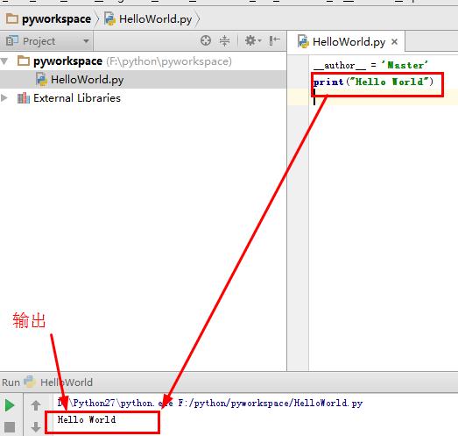Open the Project panel gear settings
This screenshot has height=436, width=458.
pos(253,40)
